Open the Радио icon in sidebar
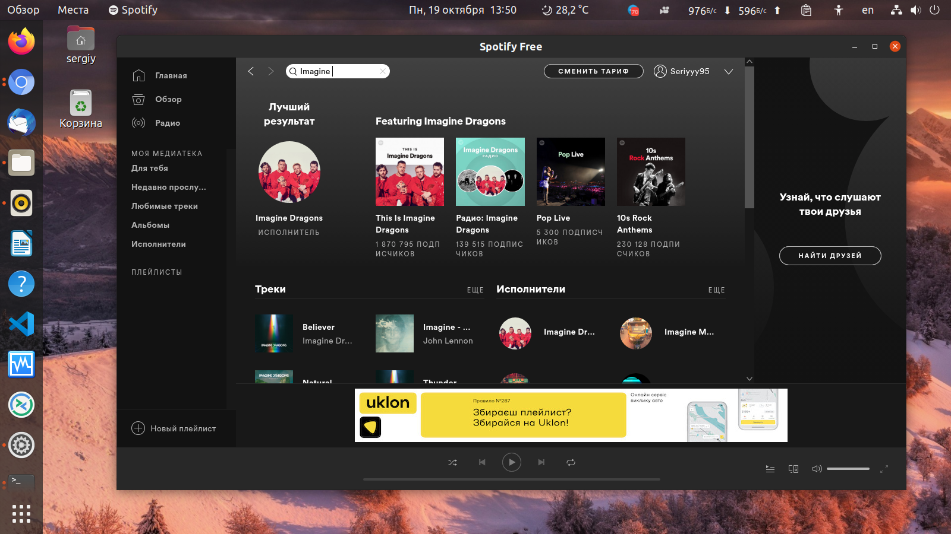 [x=138, y=123]
